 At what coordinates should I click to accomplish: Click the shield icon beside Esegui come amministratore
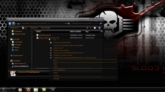tap(51, 43)
